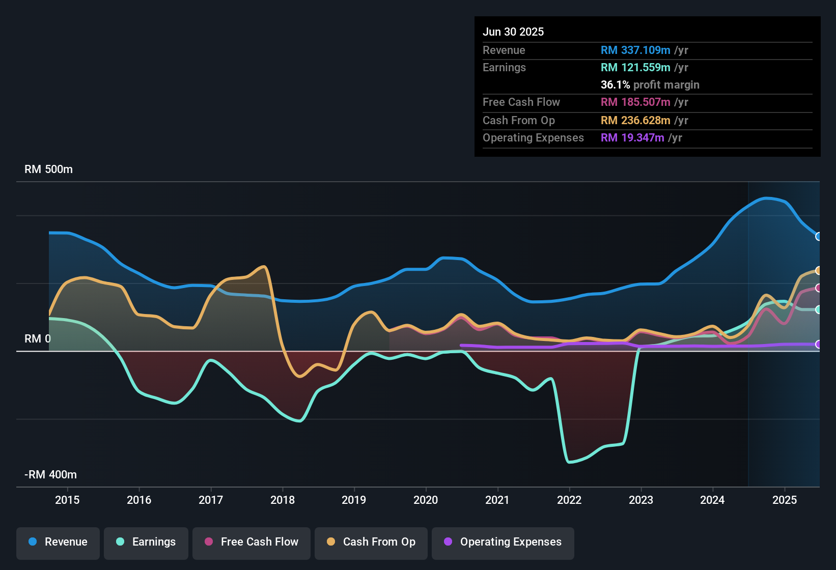Toggle the Revenue series visibility

point(58,542)
